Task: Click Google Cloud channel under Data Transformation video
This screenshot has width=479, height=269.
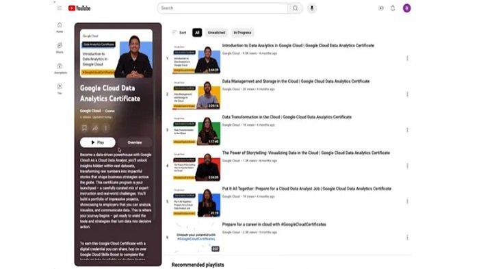Action: 231,125
